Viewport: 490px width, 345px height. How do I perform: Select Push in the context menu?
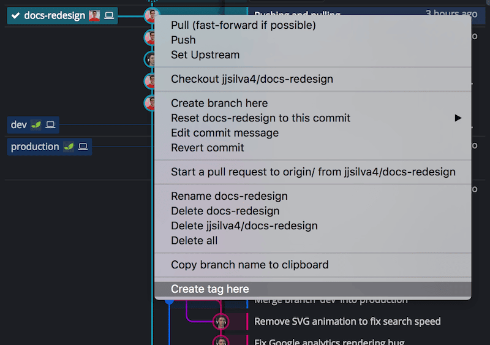point(183,40)
